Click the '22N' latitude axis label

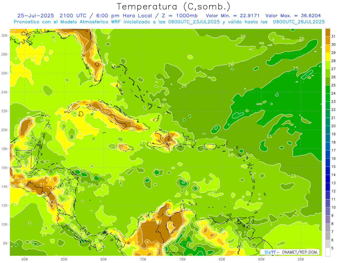(x=5, y=111)
